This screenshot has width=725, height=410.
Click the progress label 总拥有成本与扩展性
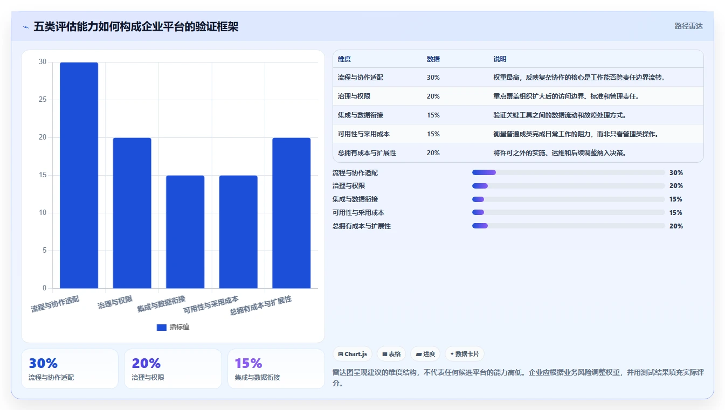362,226
